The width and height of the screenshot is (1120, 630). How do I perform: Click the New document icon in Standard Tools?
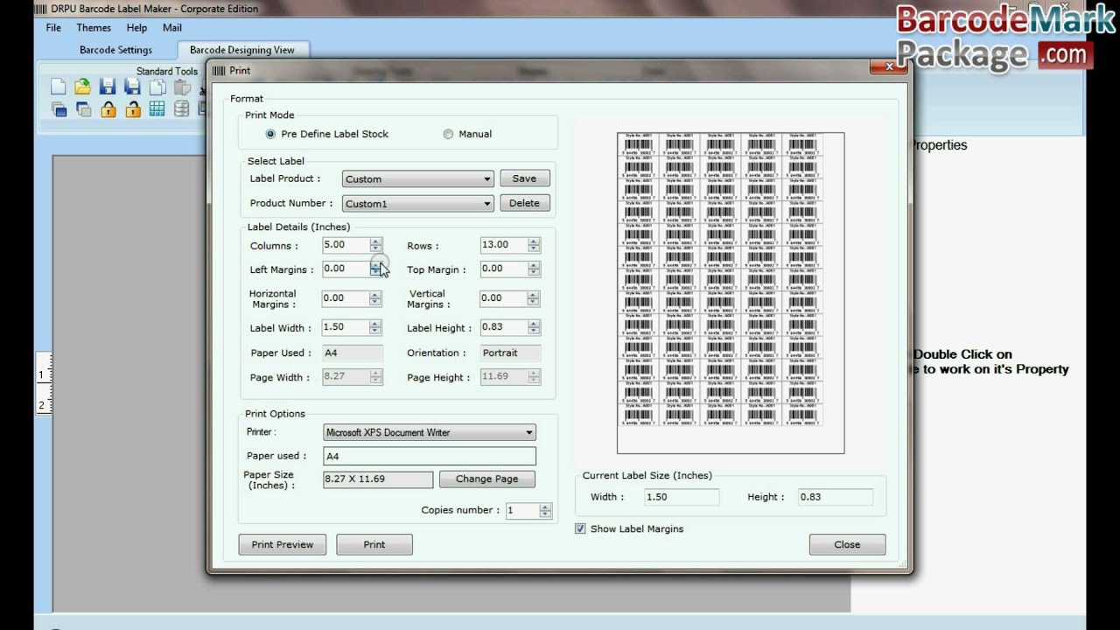(59, 87)
